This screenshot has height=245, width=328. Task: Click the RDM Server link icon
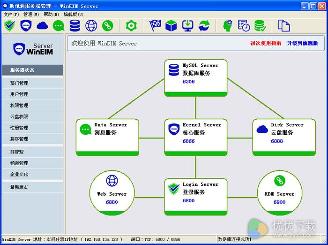pos(280,180)
